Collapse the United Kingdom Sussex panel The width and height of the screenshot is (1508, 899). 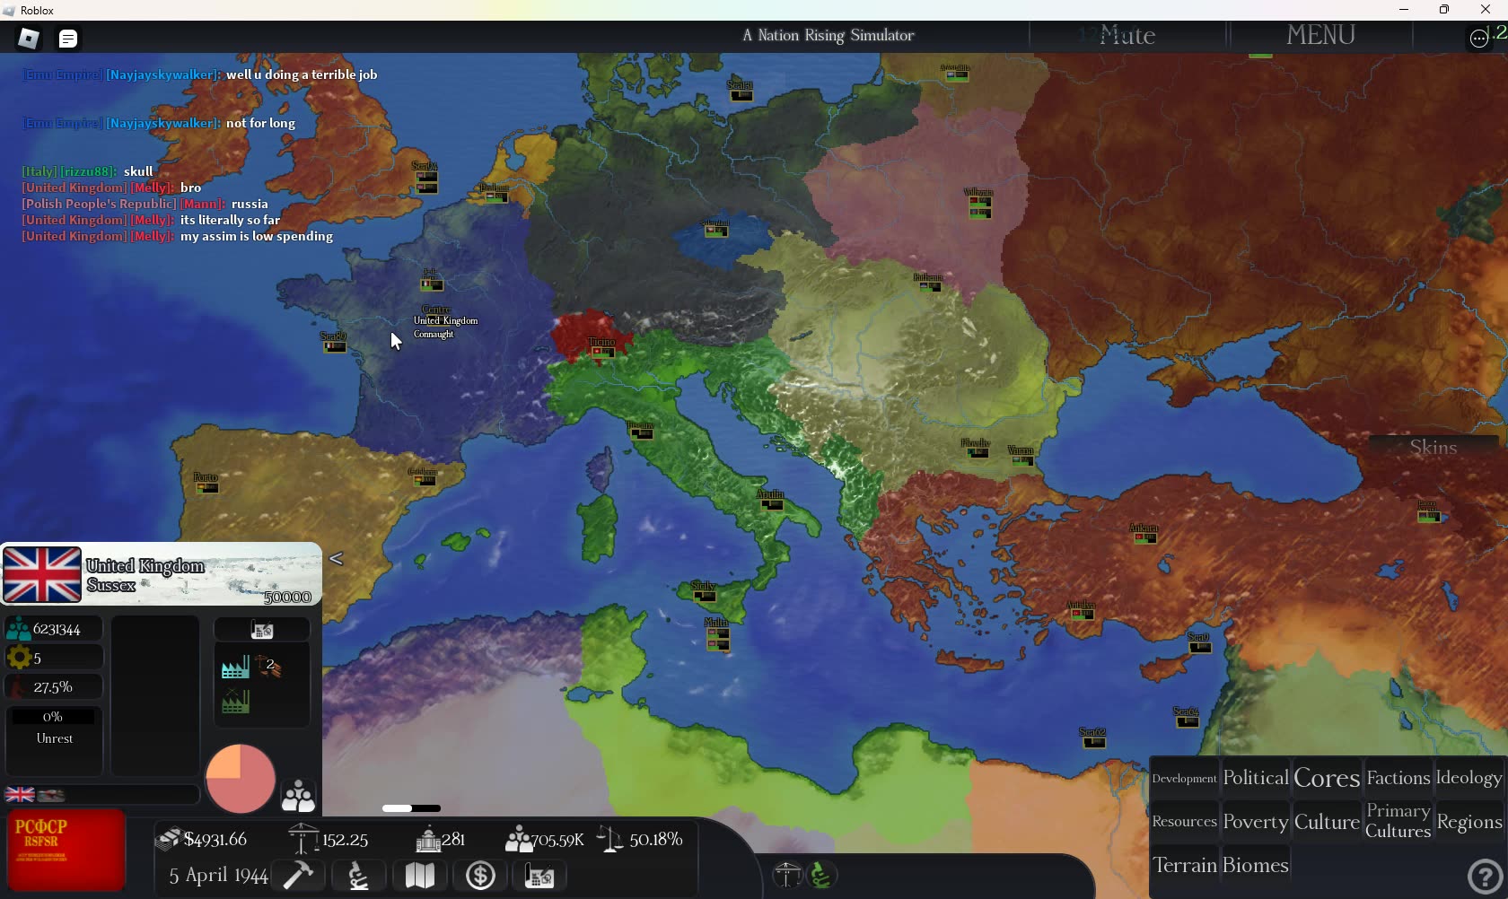[336, 558]
